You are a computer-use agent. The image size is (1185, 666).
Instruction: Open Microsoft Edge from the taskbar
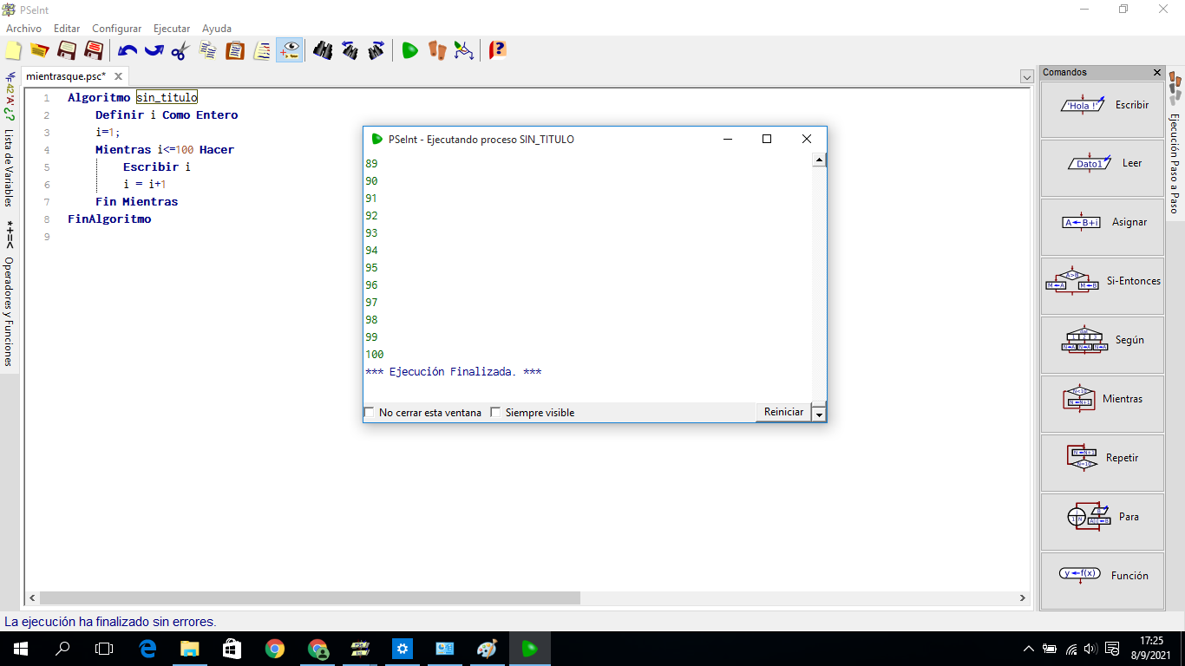147,649
